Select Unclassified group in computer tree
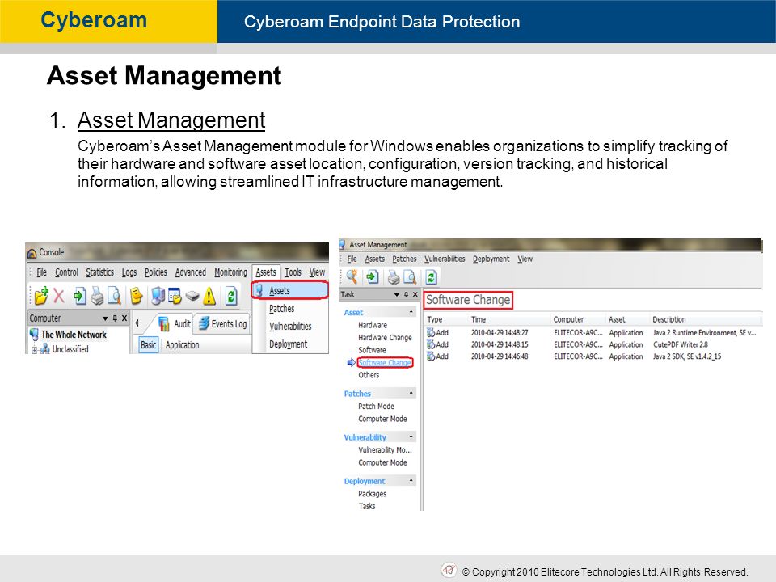 (70, 349)
